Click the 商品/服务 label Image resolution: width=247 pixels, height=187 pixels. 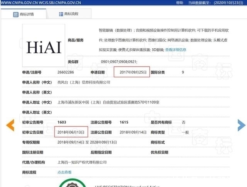(76, 40)
